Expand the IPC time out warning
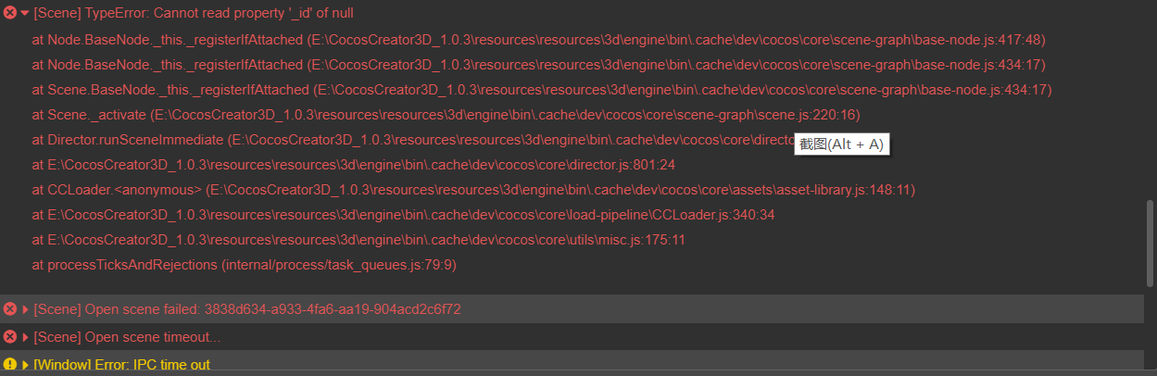1157x376 pixels. click(x=25, y=365)
